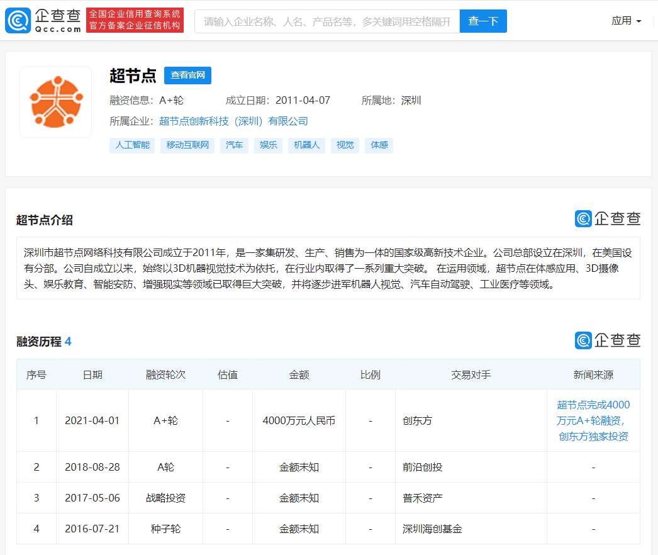Click the 比例 column header
This screenshot has width=658, height=555.
click(x=370, y=374)
